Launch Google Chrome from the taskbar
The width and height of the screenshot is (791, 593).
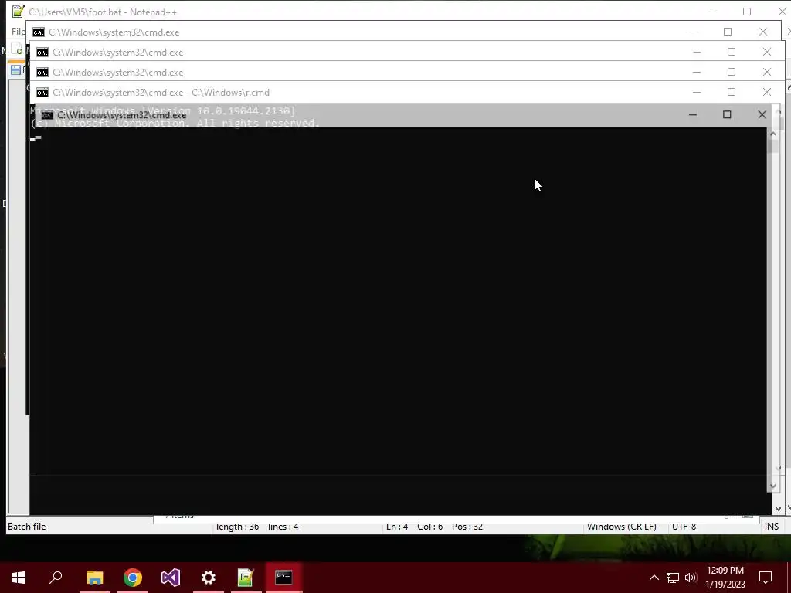[133, 578]
